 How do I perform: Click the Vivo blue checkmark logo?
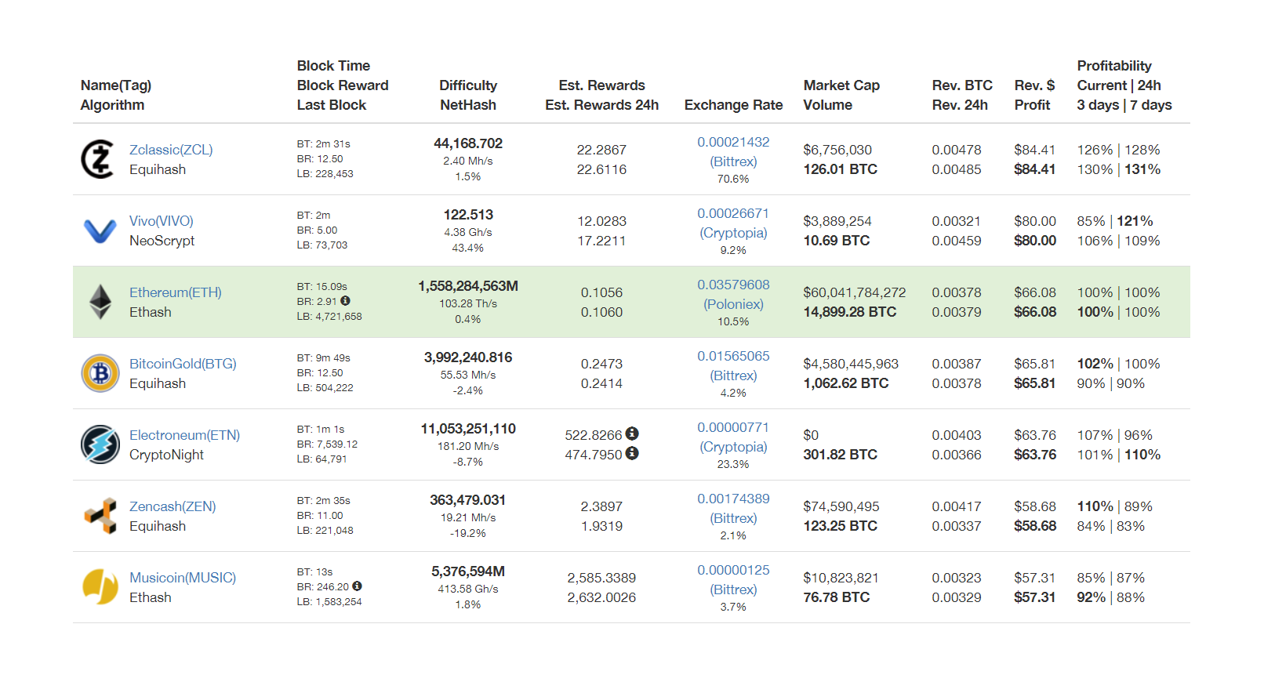pos(100,230)
